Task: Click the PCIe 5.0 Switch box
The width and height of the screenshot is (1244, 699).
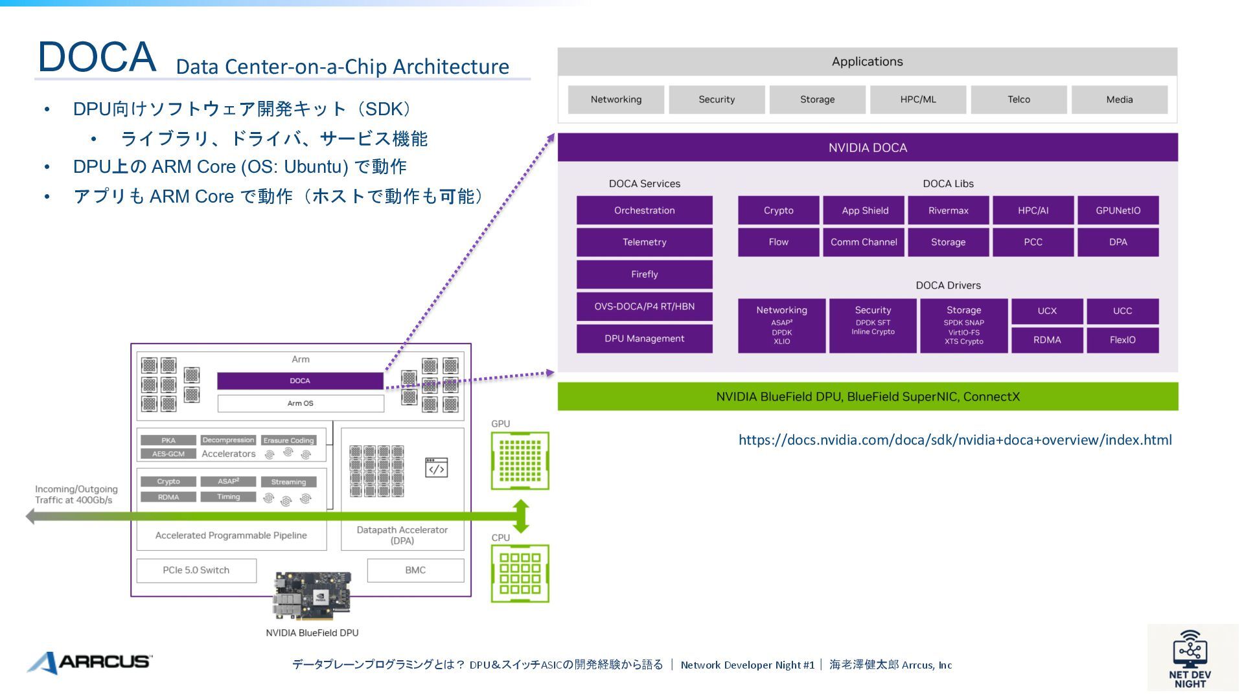Action: pos(196,570)
